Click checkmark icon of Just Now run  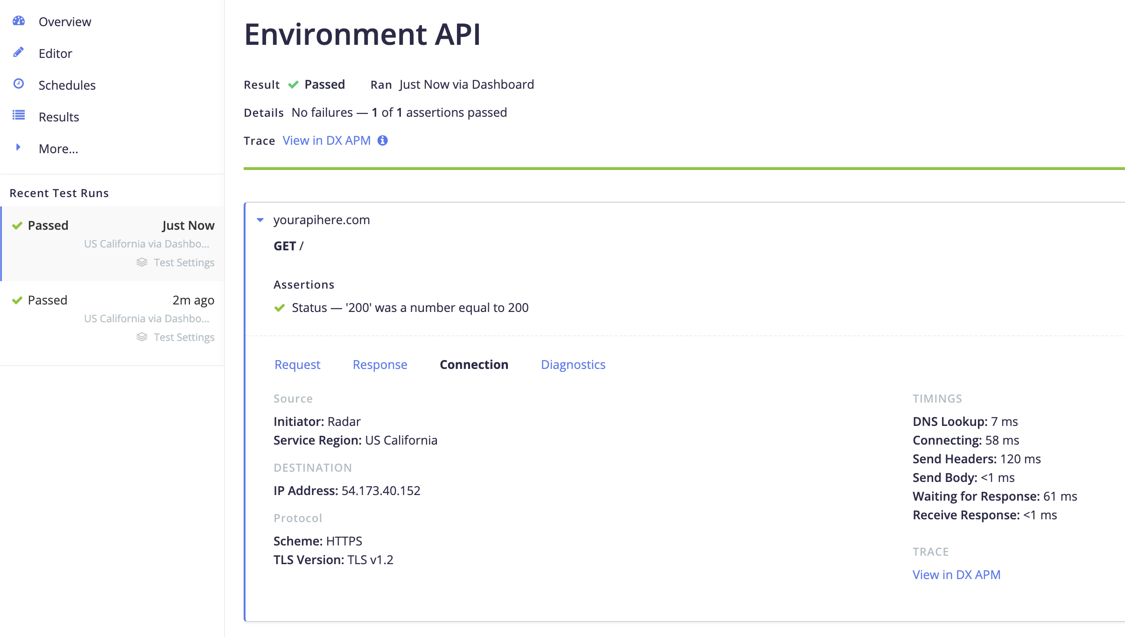[x=17, y=226]
